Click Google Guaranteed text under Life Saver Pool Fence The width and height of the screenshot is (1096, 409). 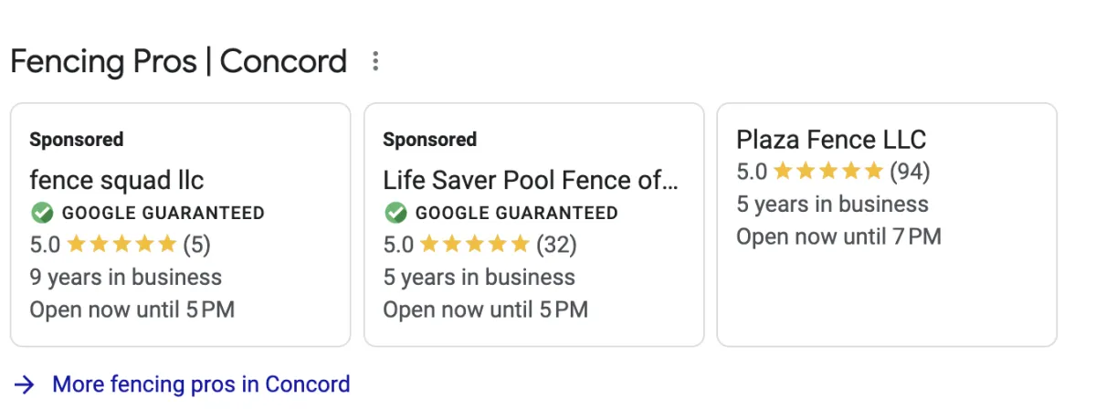pyautogui.click(x=516, y=214)
